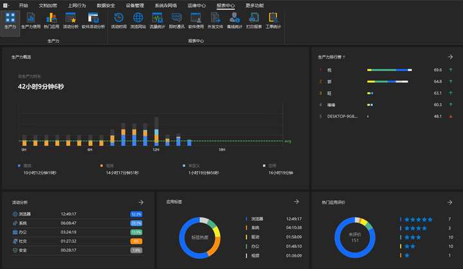Open 热门应用评价 panel details arrow
Image resolution: width=463 pixels, height=269 pixels.
pyautogui.click(x=449, y=202)
